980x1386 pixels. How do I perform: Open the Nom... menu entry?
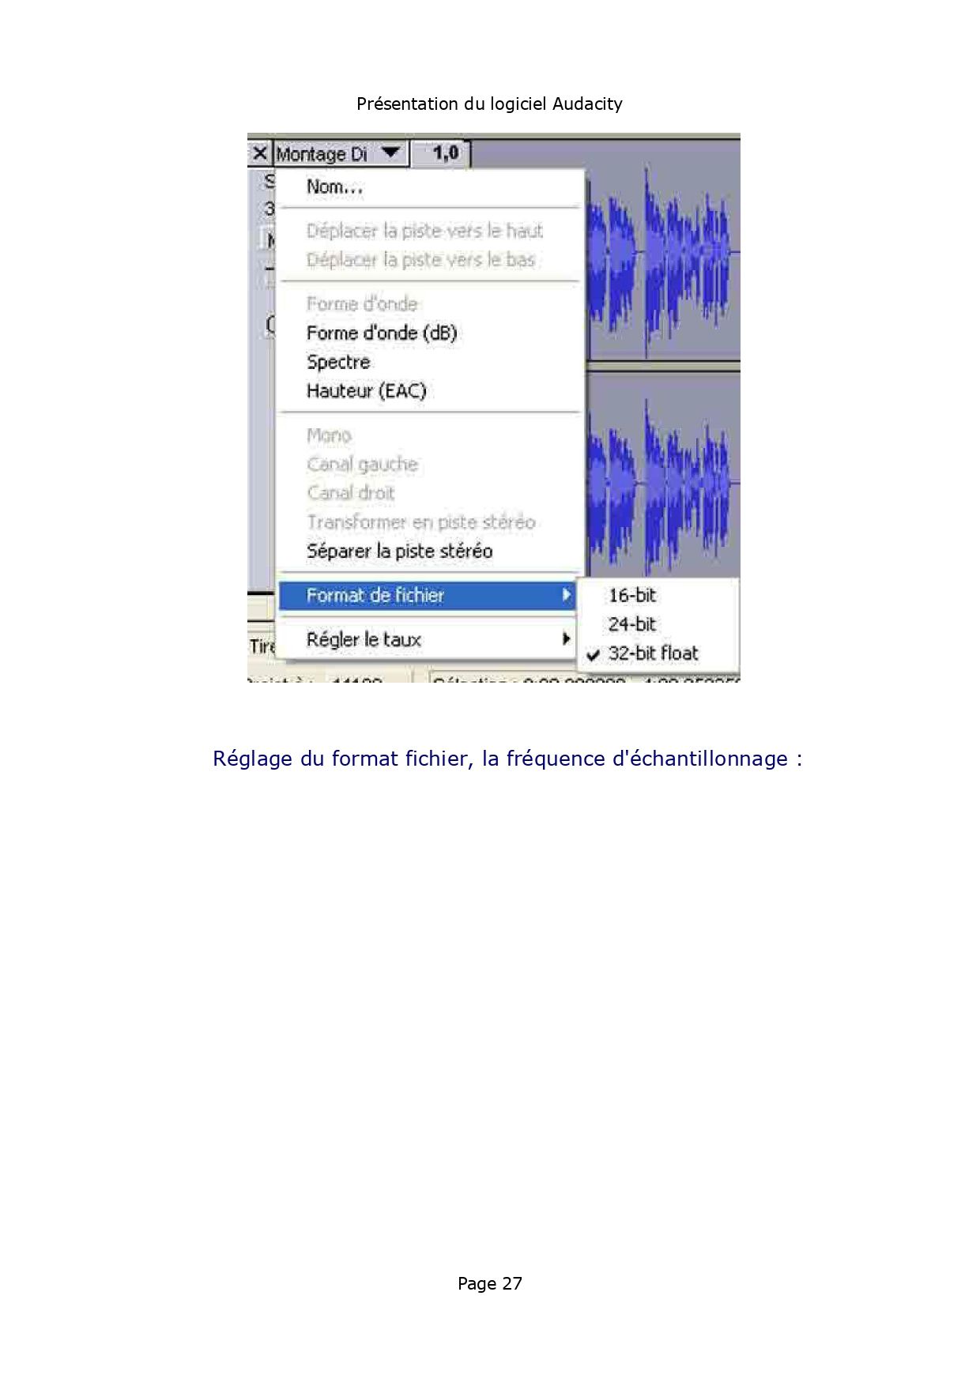[x=334, y=187]
